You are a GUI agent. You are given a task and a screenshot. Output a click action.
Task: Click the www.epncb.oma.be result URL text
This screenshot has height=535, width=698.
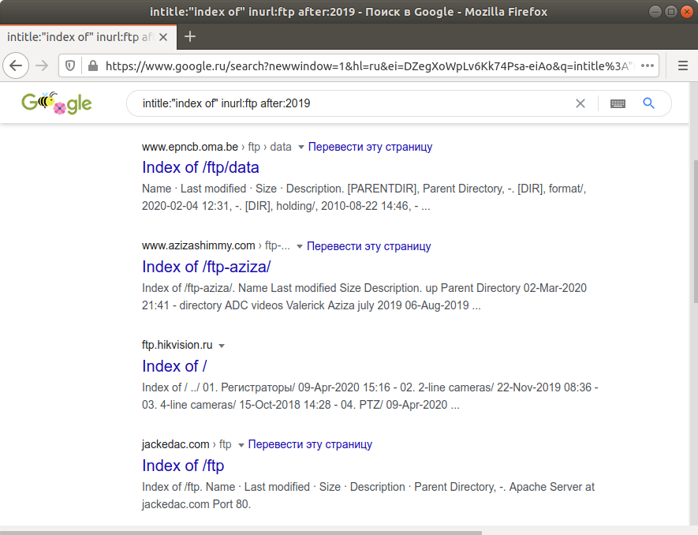pos(190,147)
